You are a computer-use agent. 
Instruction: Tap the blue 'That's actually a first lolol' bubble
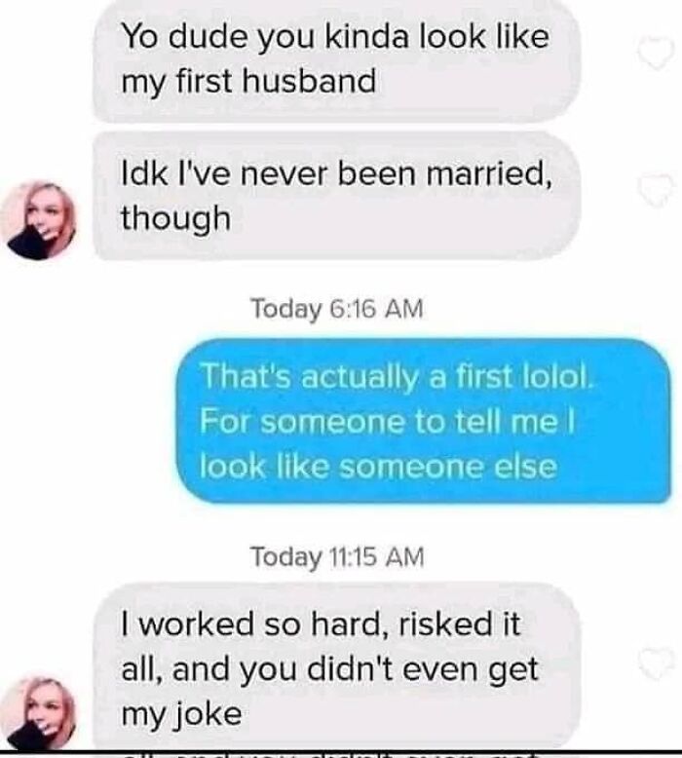point(424,421)
